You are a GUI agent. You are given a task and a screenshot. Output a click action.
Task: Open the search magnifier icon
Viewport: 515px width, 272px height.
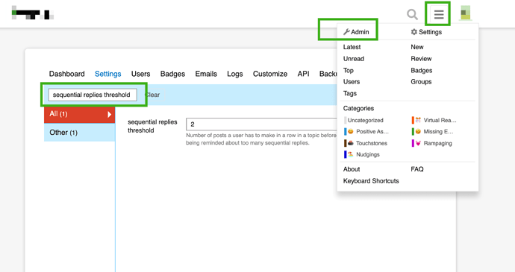point(412,15)
